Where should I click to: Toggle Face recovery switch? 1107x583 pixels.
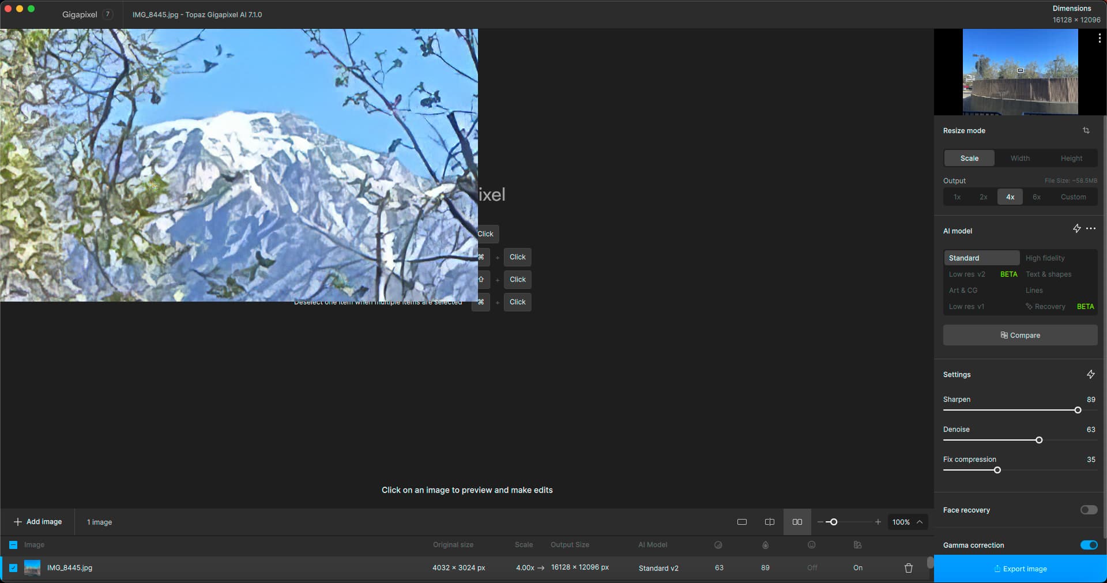click(1089, 510)
